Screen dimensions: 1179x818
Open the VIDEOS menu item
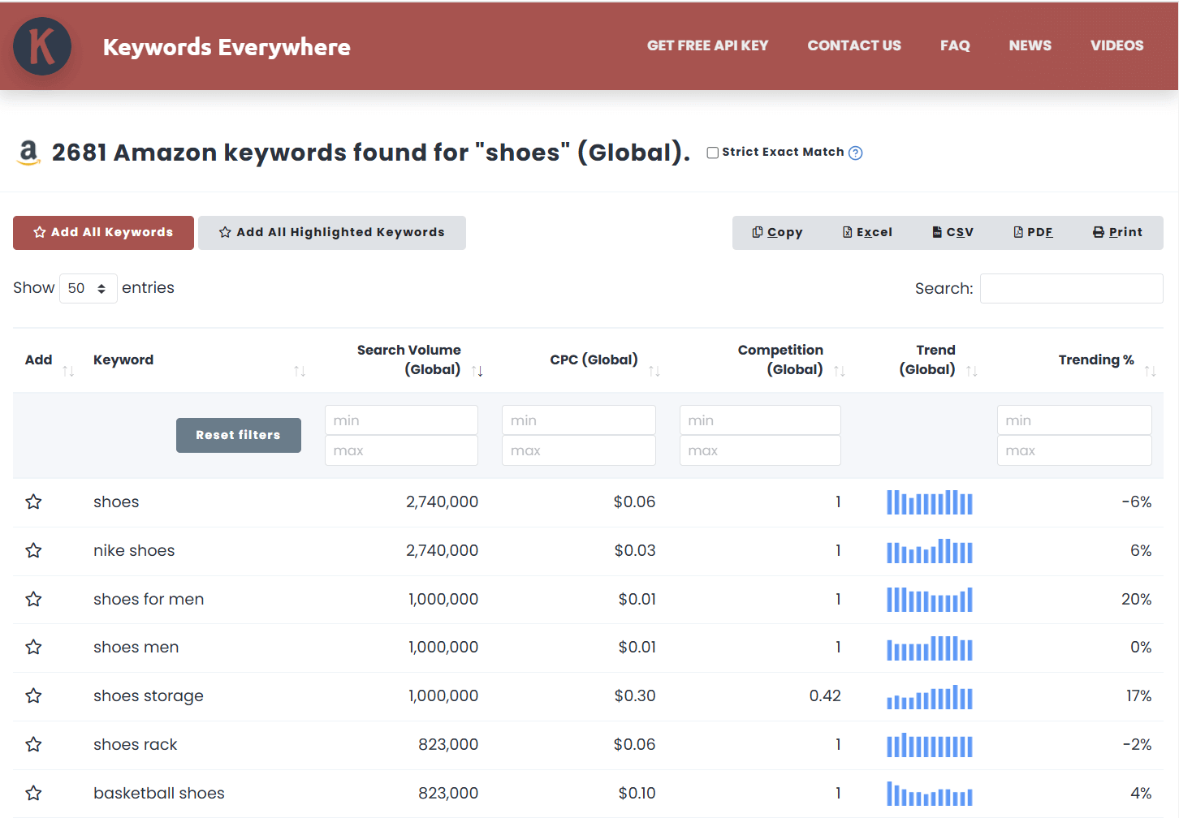(1116, 45)
